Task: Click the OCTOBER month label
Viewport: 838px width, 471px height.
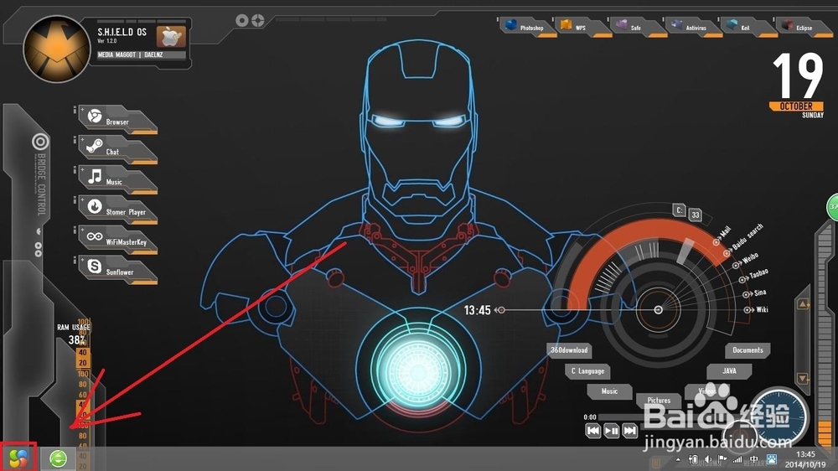Action: coord(796,106)
